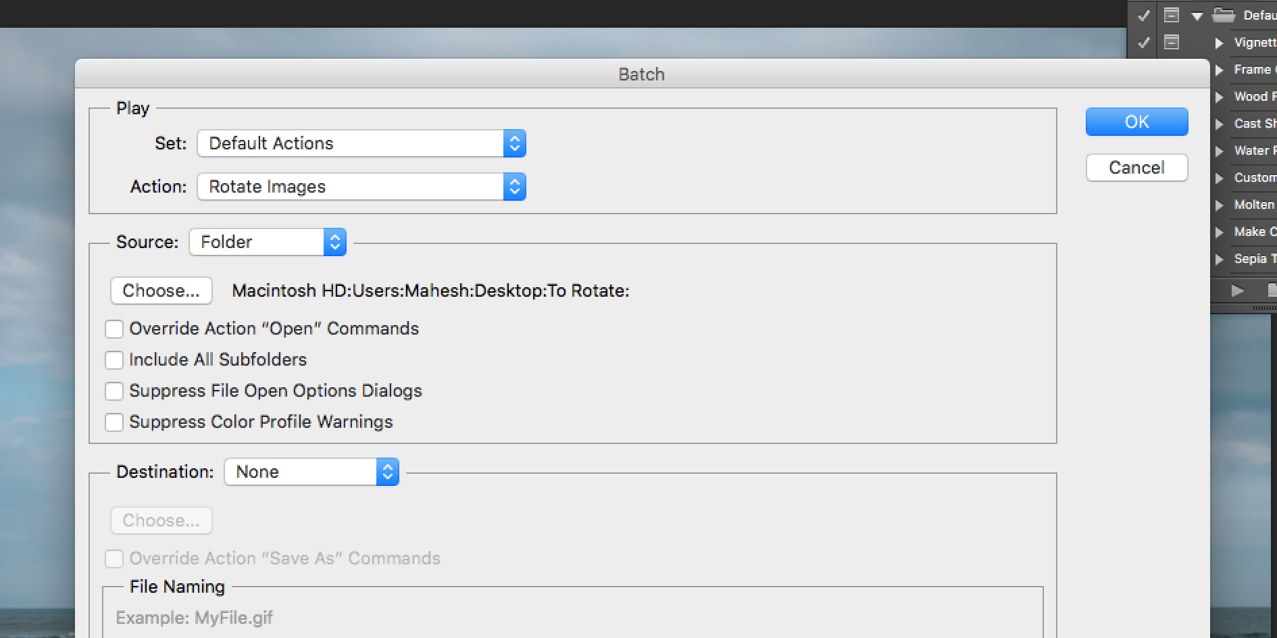Enable Override Action "Open" Commands checkbox
The image size is (1277, 638).
[114, 329]
